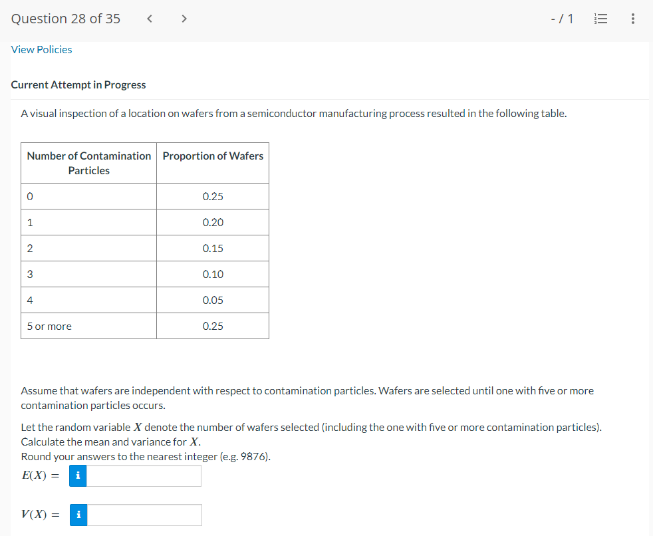The width and height of the screenshot is (653, 536).
Task: Advance to next question via right chevron
Action: tap(184, 19)
